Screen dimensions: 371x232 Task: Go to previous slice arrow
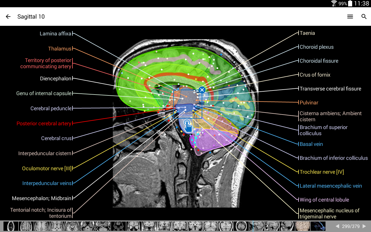click(337, 226)
